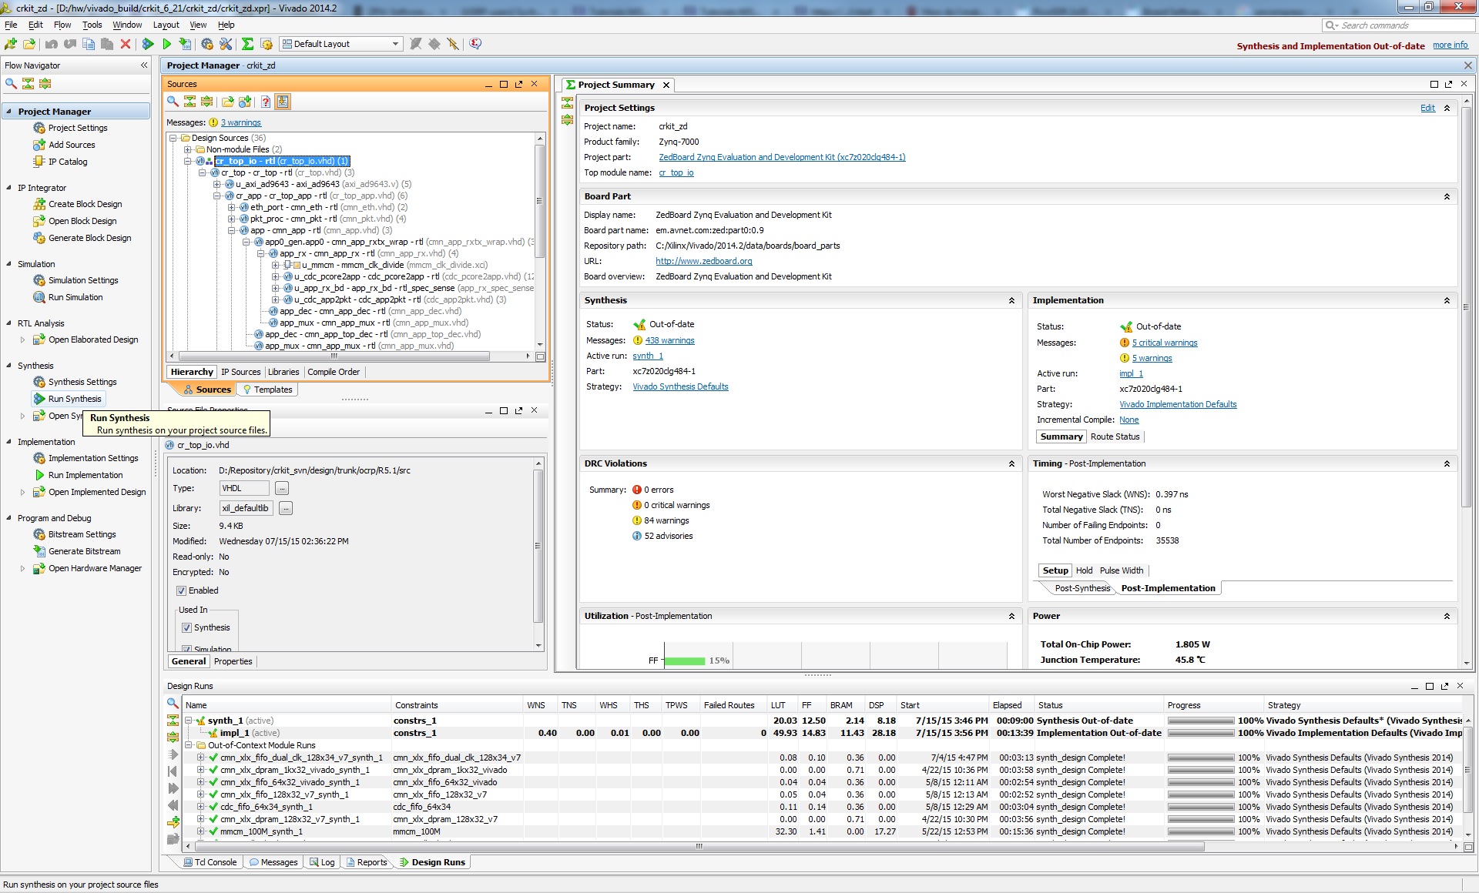Screen dimensions: 1479x893
Task: Click the browse button next to Library field
Action: click(286, 509)
